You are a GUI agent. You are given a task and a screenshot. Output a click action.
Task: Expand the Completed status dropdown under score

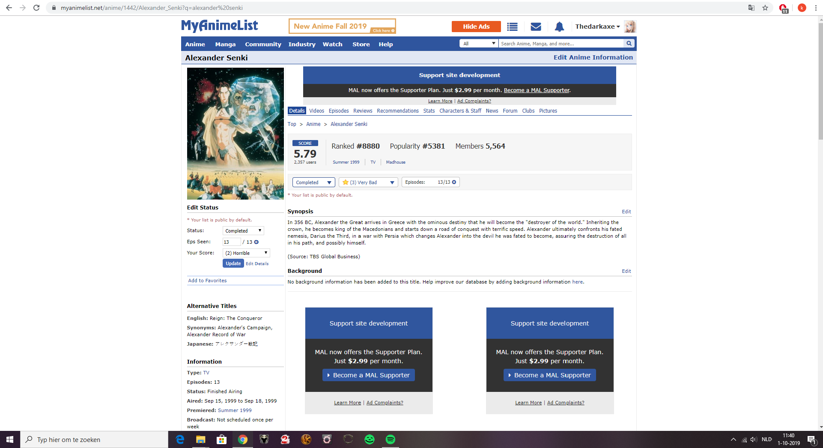point(313,182)
